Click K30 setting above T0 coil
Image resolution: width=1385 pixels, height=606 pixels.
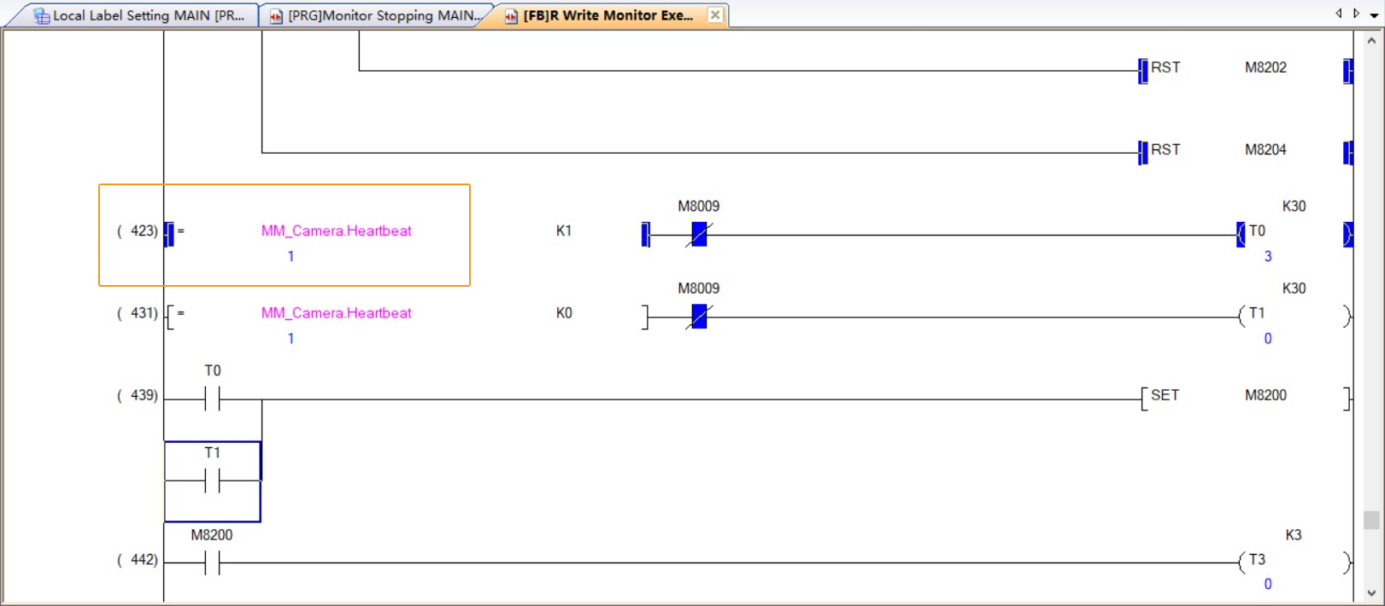pyautogui.click(x=1294, y=206)
